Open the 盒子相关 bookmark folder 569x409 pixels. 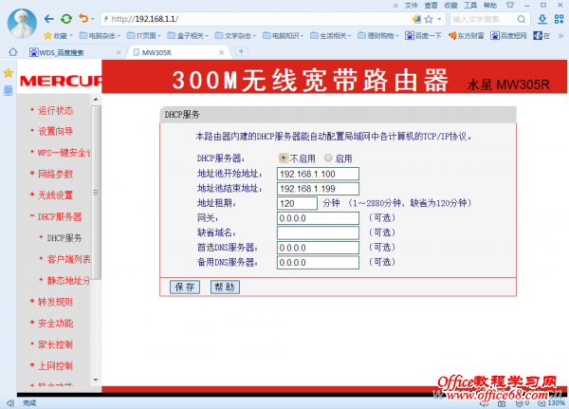tap(188, 36)
